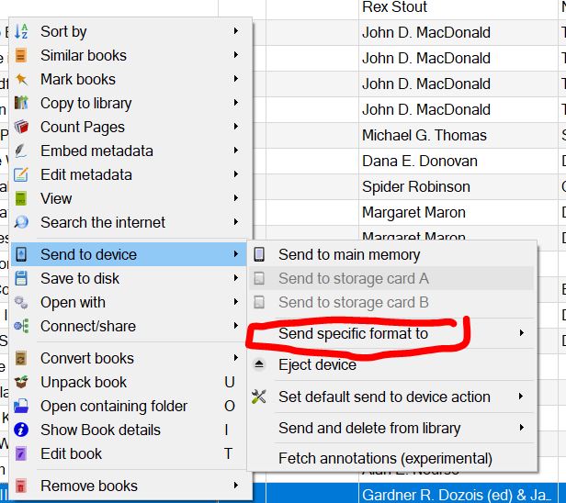The image size is (566, 503).
Task: Click the Eject device icon
Action: click(260, 364)
